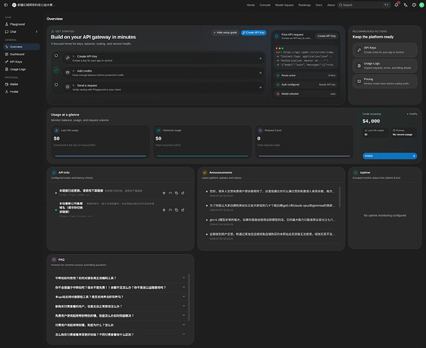The image size is (426, 348).
Task: Open the theme palette icon
Action: coord(413,5)
